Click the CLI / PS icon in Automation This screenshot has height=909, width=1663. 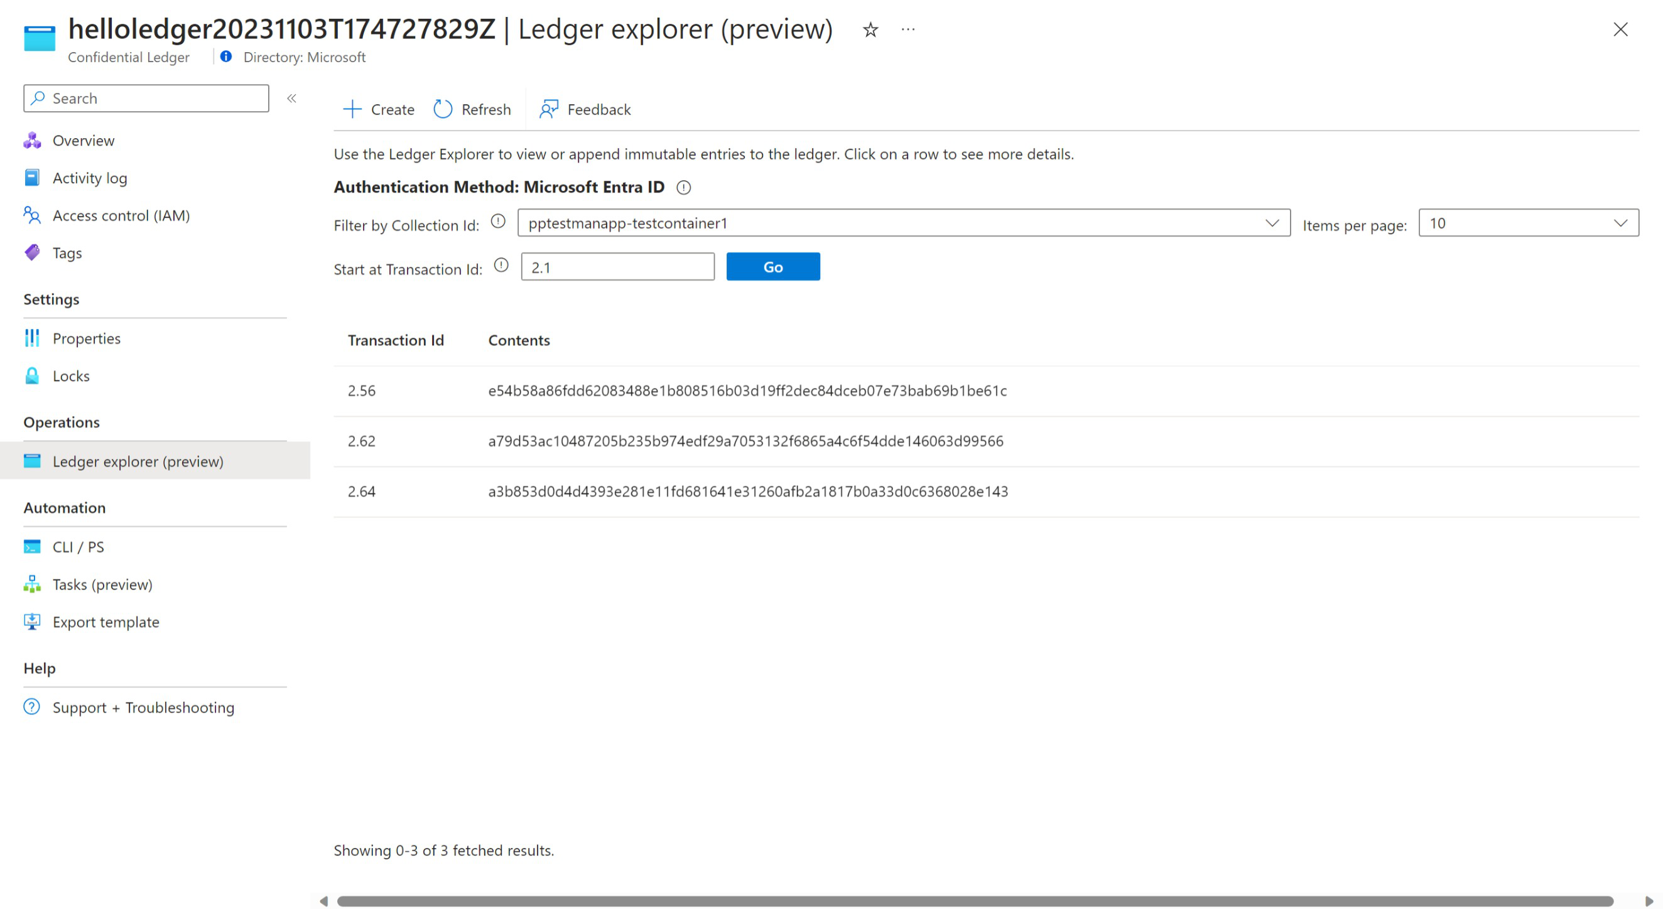tap(33, 546)
